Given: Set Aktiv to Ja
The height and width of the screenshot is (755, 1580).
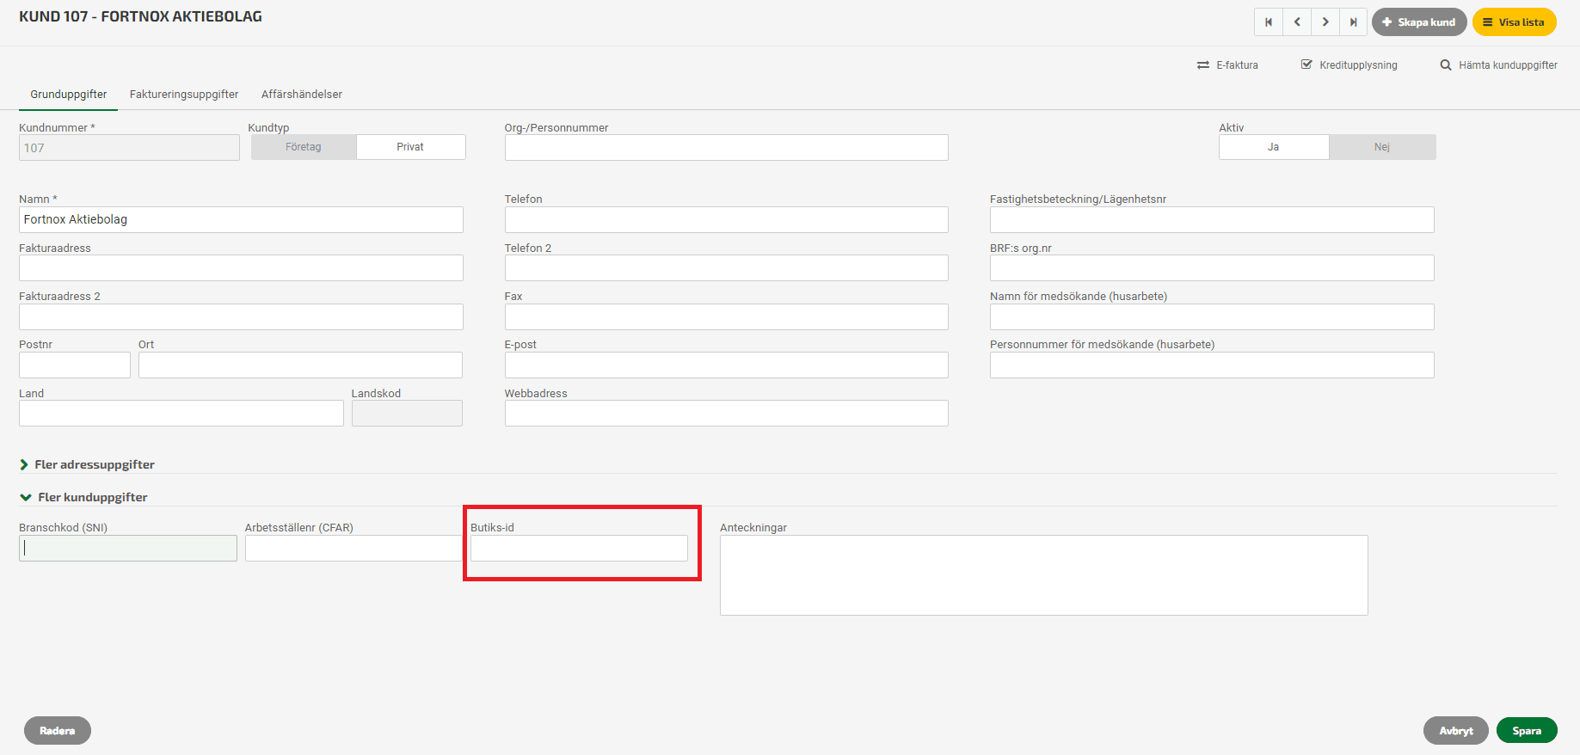Looking at the screenshot, I should coord(1274,147).
